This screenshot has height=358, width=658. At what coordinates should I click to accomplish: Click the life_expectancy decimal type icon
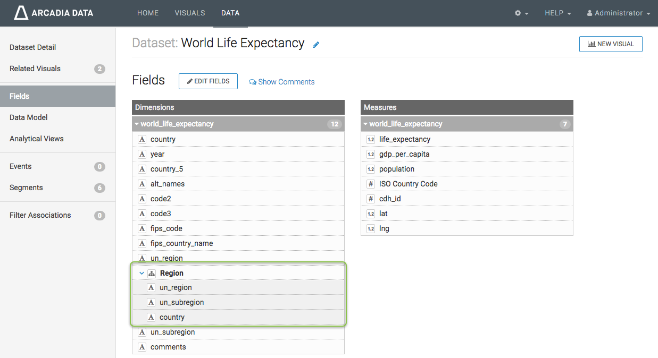coord(371,139)
